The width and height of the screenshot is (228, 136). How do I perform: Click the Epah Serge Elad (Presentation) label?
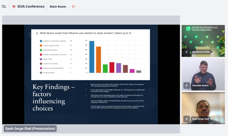point(30,129)
